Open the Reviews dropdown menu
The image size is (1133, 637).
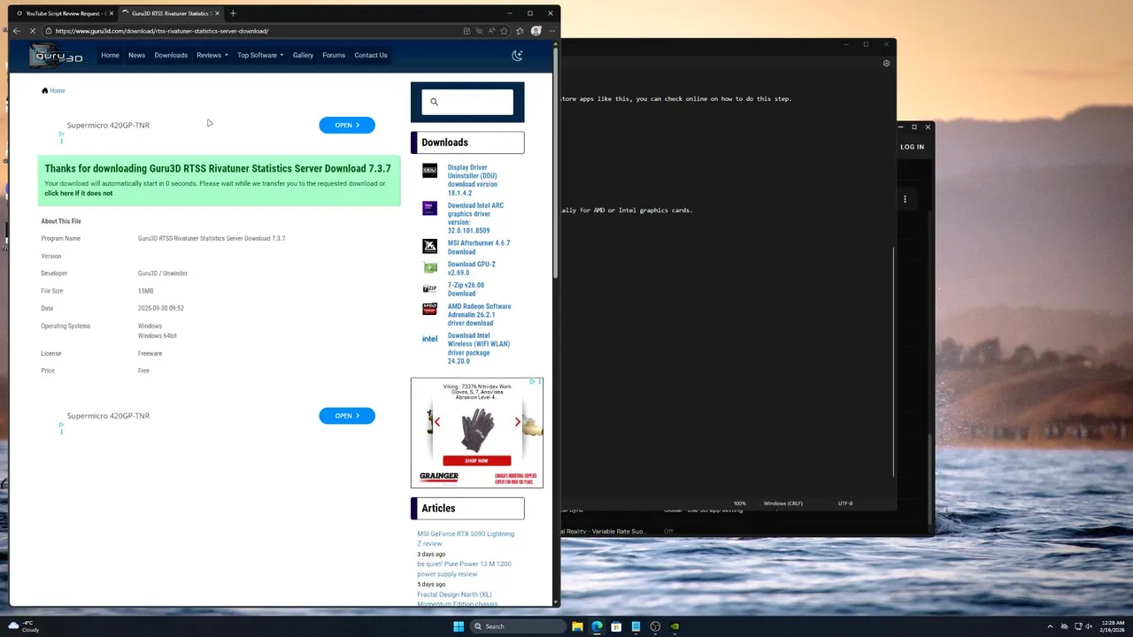212,55
